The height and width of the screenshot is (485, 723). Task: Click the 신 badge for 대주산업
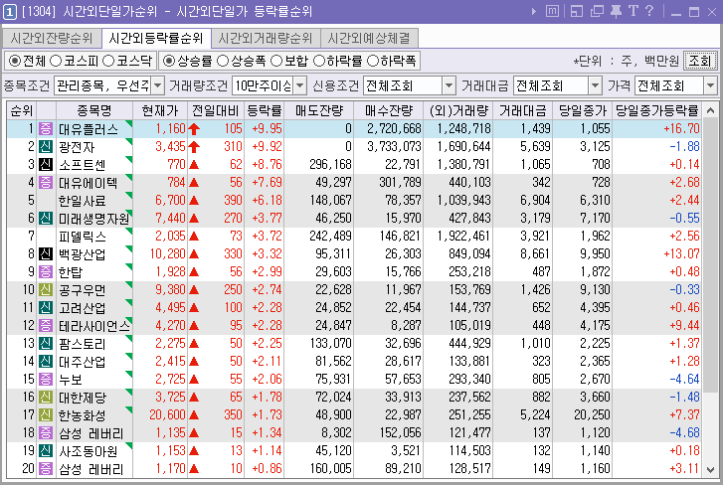[x=46, y=361]
